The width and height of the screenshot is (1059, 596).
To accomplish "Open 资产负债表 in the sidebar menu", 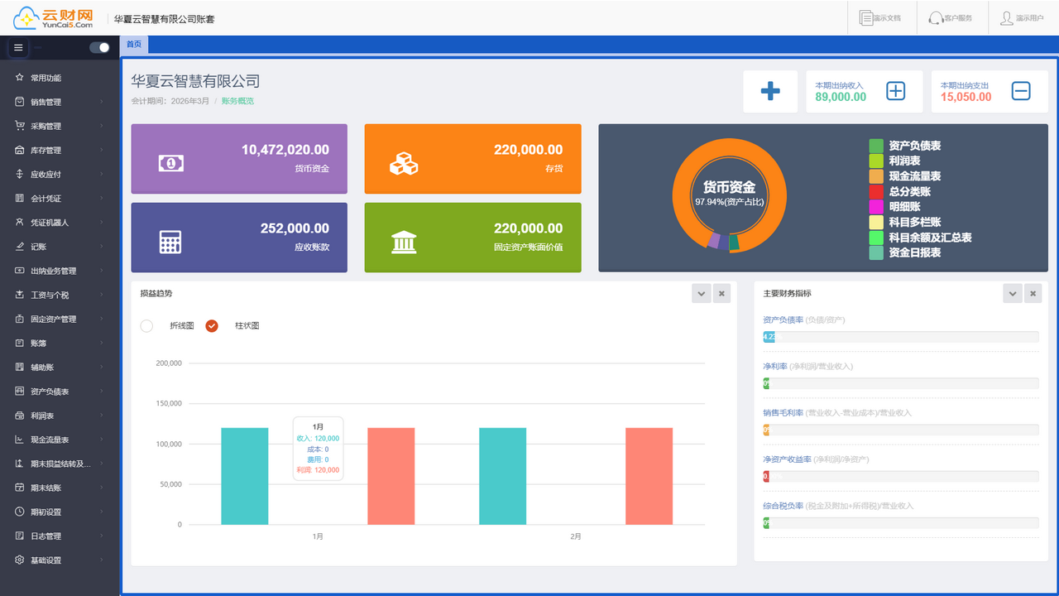I will click(60, 392).
